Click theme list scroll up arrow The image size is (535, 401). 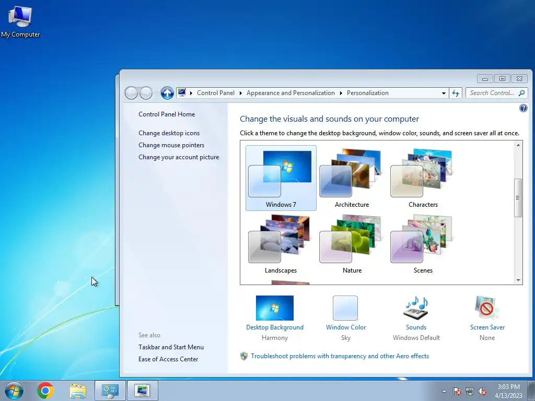point(518,145)
